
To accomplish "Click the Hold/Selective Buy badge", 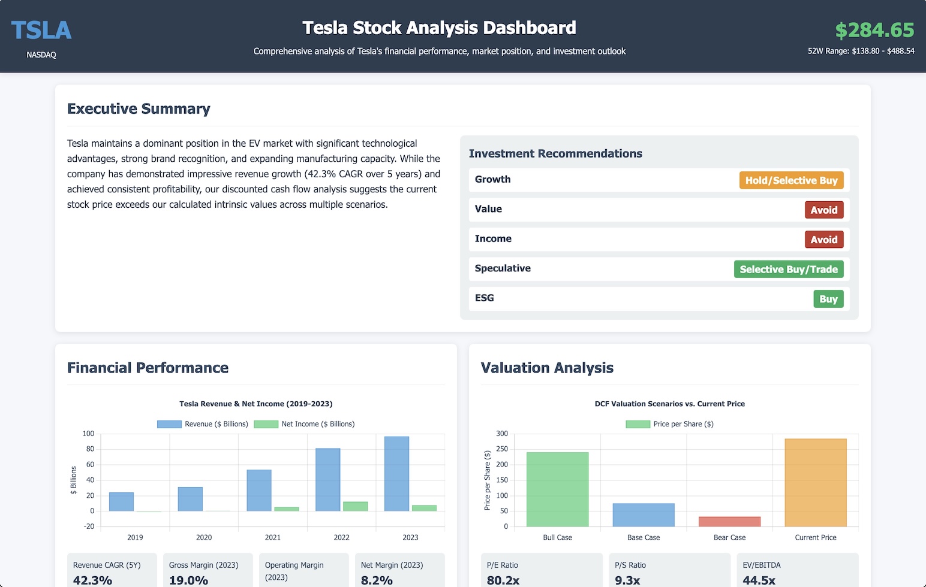I will coord(791,180).
